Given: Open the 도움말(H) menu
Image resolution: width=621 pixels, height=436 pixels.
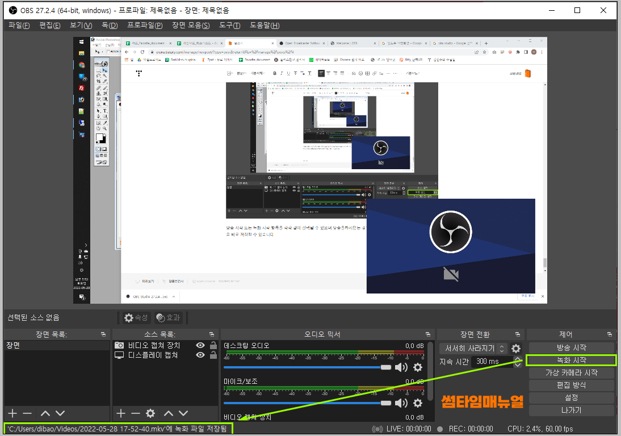Looking at the screenshot, I should click(x=265, y=26).
